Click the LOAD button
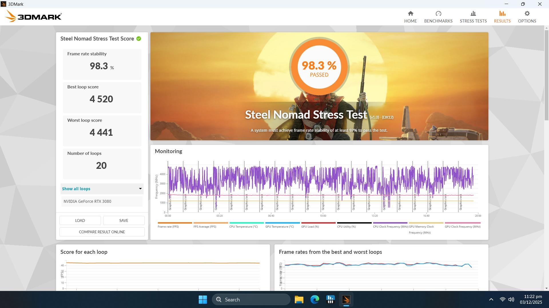 80,220
